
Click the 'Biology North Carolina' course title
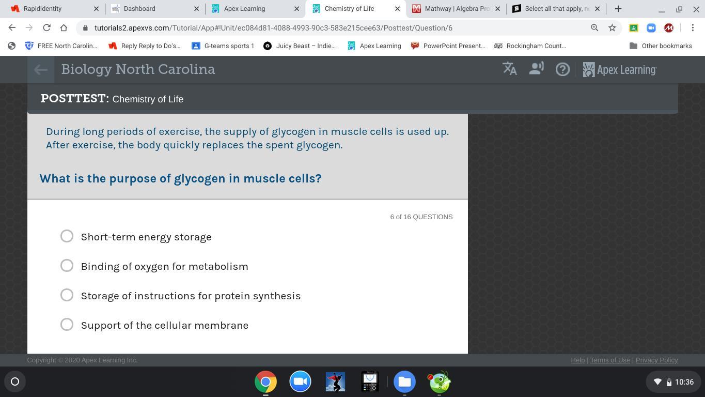point(138,69)
